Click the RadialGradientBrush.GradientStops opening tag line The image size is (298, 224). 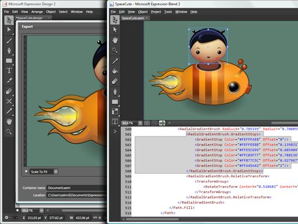(x=223, y=134)
